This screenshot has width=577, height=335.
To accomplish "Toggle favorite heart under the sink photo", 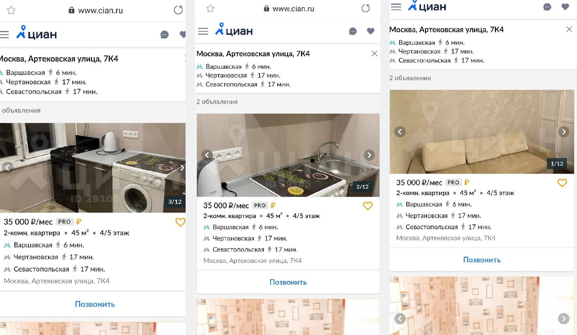I will [368, 206].
